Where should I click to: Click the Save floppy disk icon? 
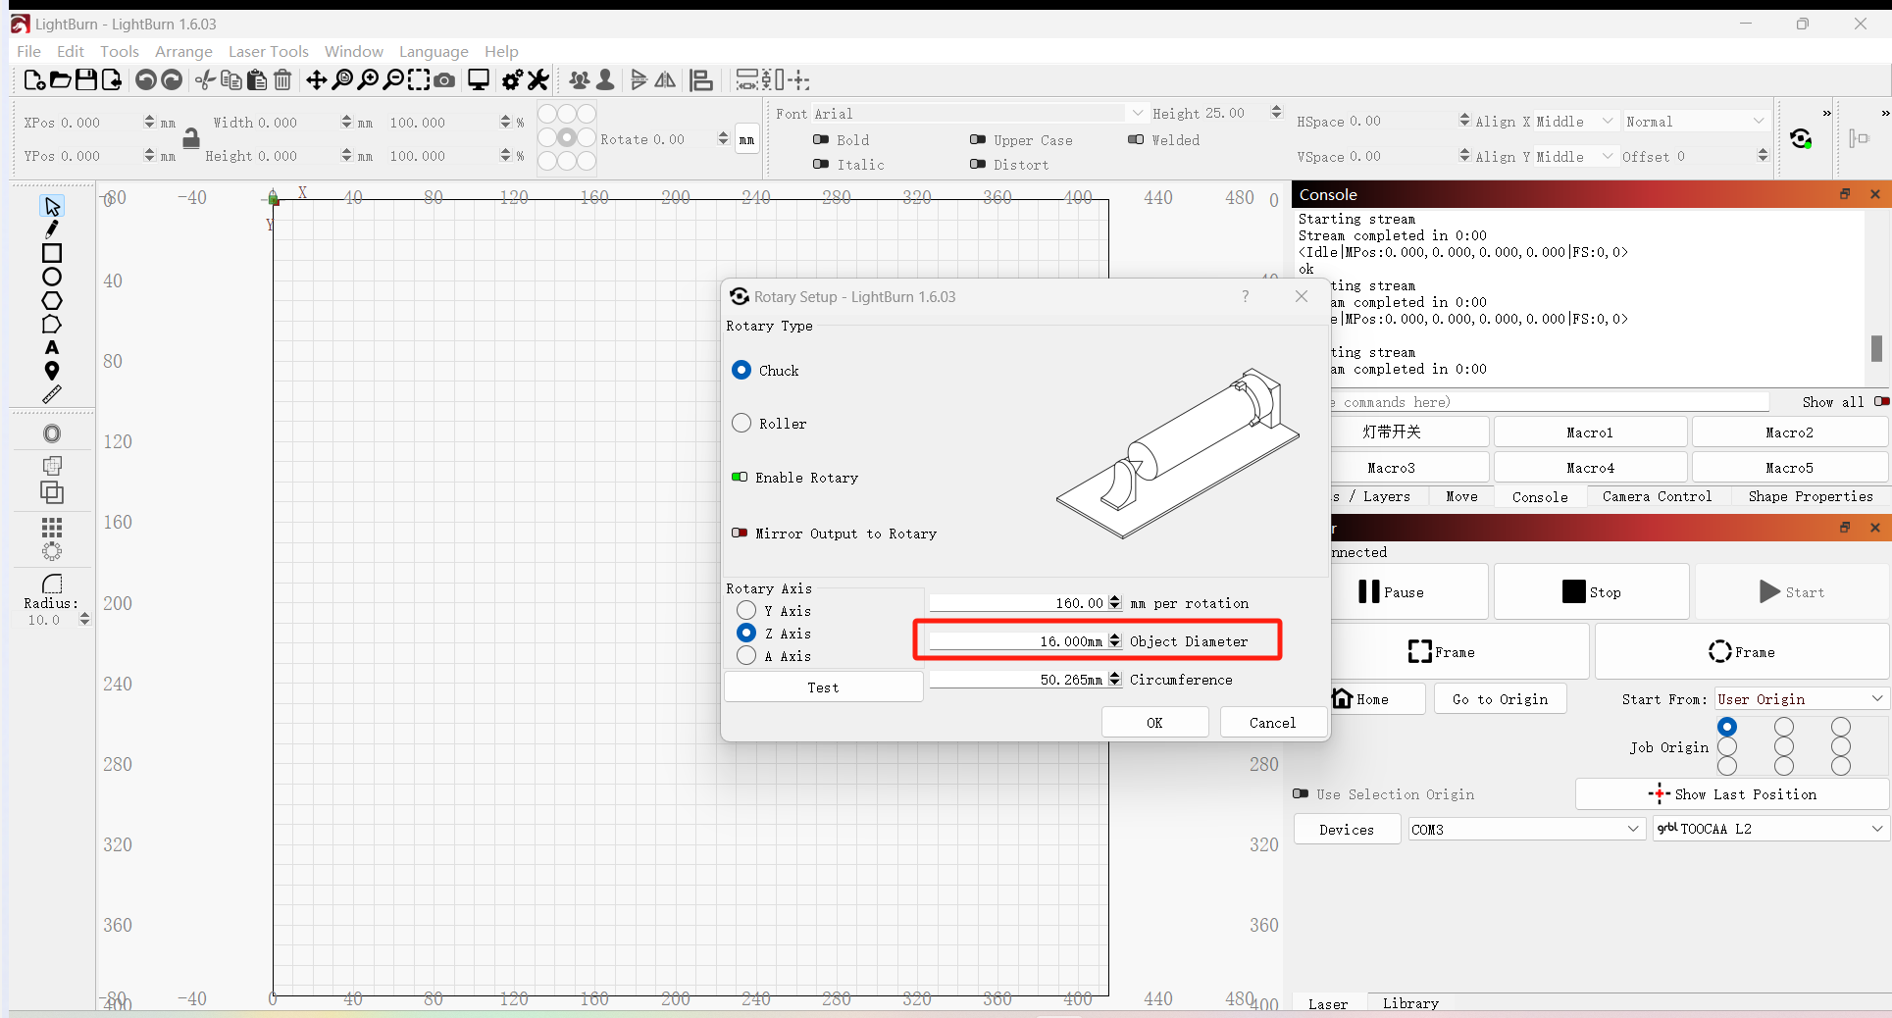click(86, 80)
